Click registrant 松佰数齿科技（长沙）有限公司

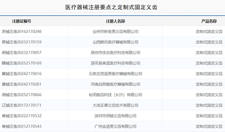point(115,95)
